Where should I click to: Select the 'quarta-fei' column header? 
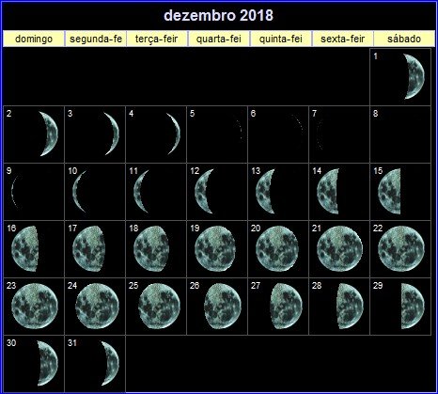coord(219,39)
